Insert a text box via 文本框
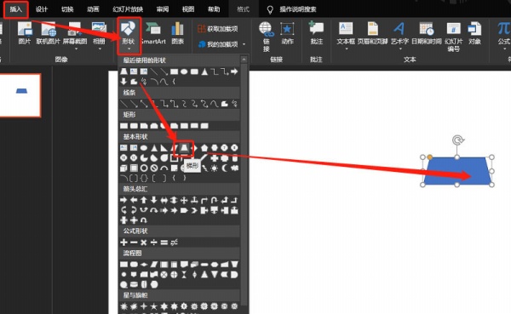511x314 pixels. [346, 36]
